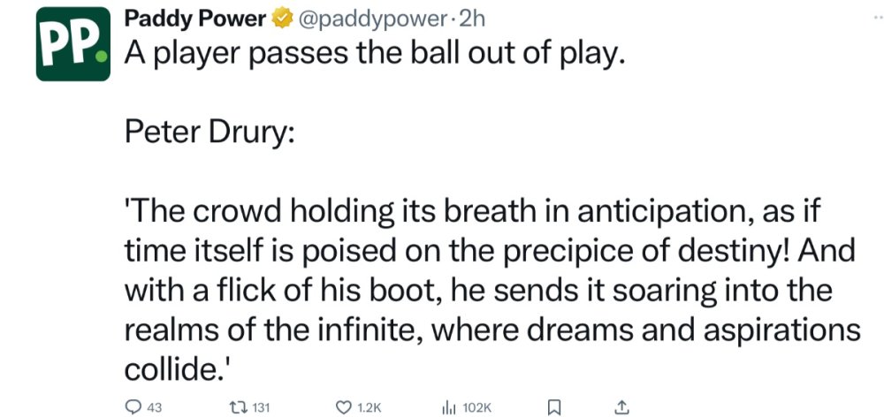Viewport: 884px width, 417px height.
Task: Click the gold verified badge
Action: click(x=282, y=18)
